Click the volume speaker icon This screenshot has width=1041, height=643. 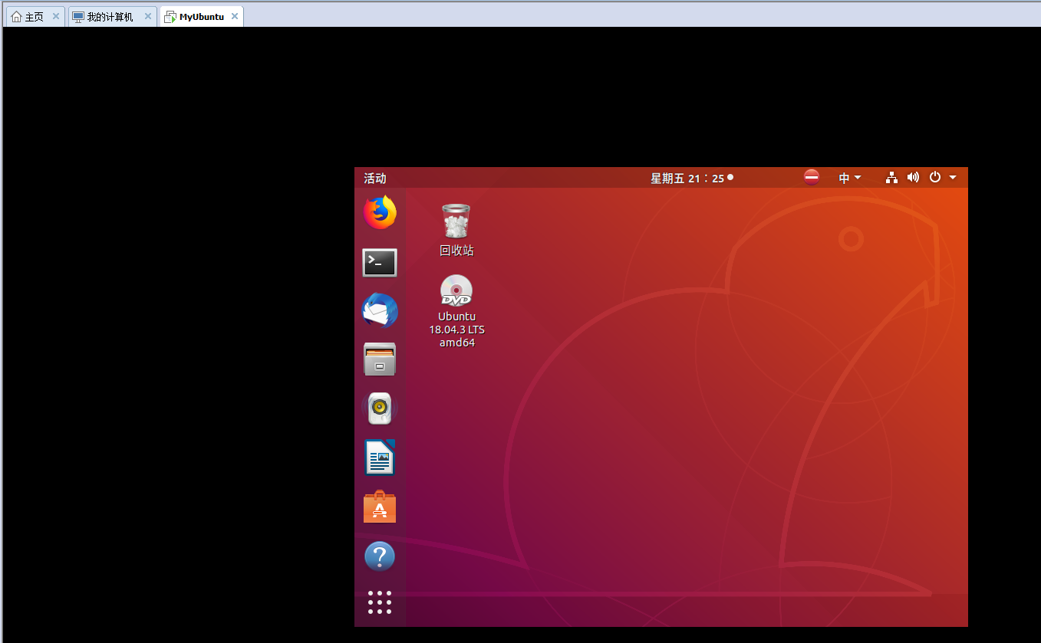coord(913,178)
